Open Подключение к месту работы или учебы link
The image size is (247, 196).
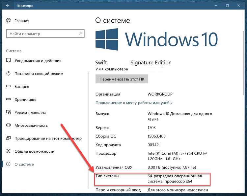(x=134, y=103)
